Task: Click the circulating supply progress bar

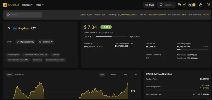Action: [x=193, y=50]
